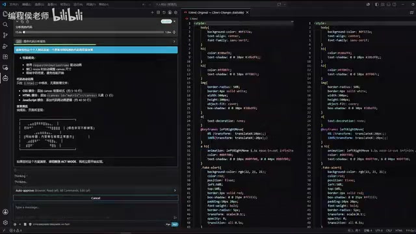The width and height of the screenshot is (416, 234).
Task: Click the highlighted blue user message
Action: (x=96, y=49)
